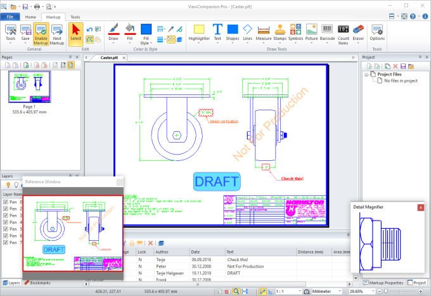The height and width of the screenshot is (296, 431).
Task: Click the red X delete icon in Project toolbar
Action: coord(396,67)
